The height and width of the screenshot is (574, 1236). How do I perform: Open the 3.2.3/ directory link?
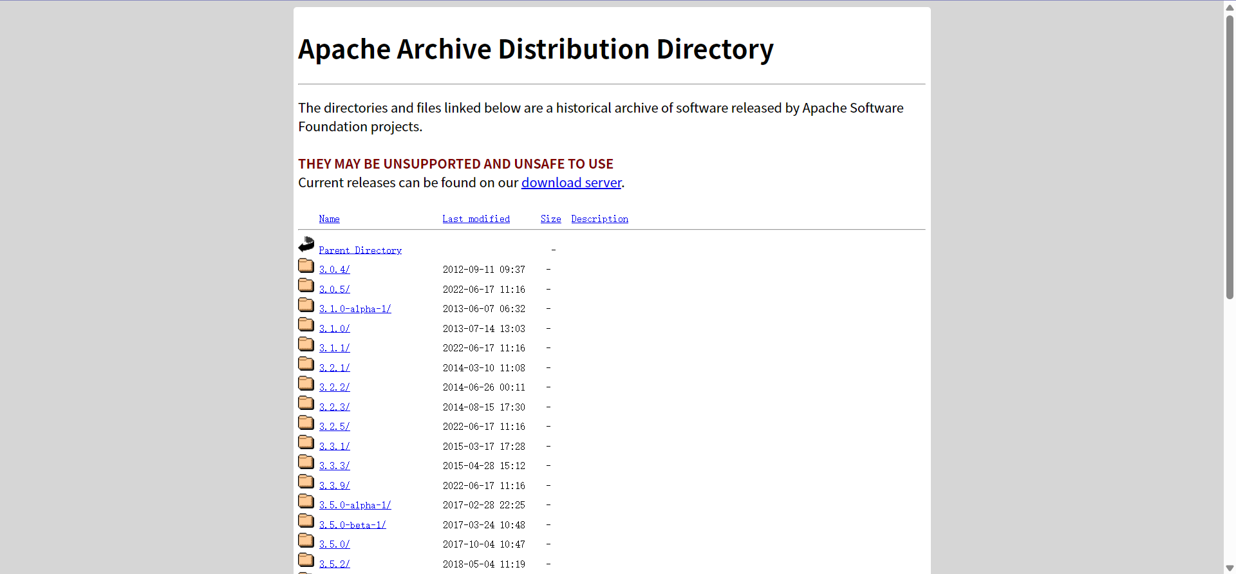pos(334,407)
